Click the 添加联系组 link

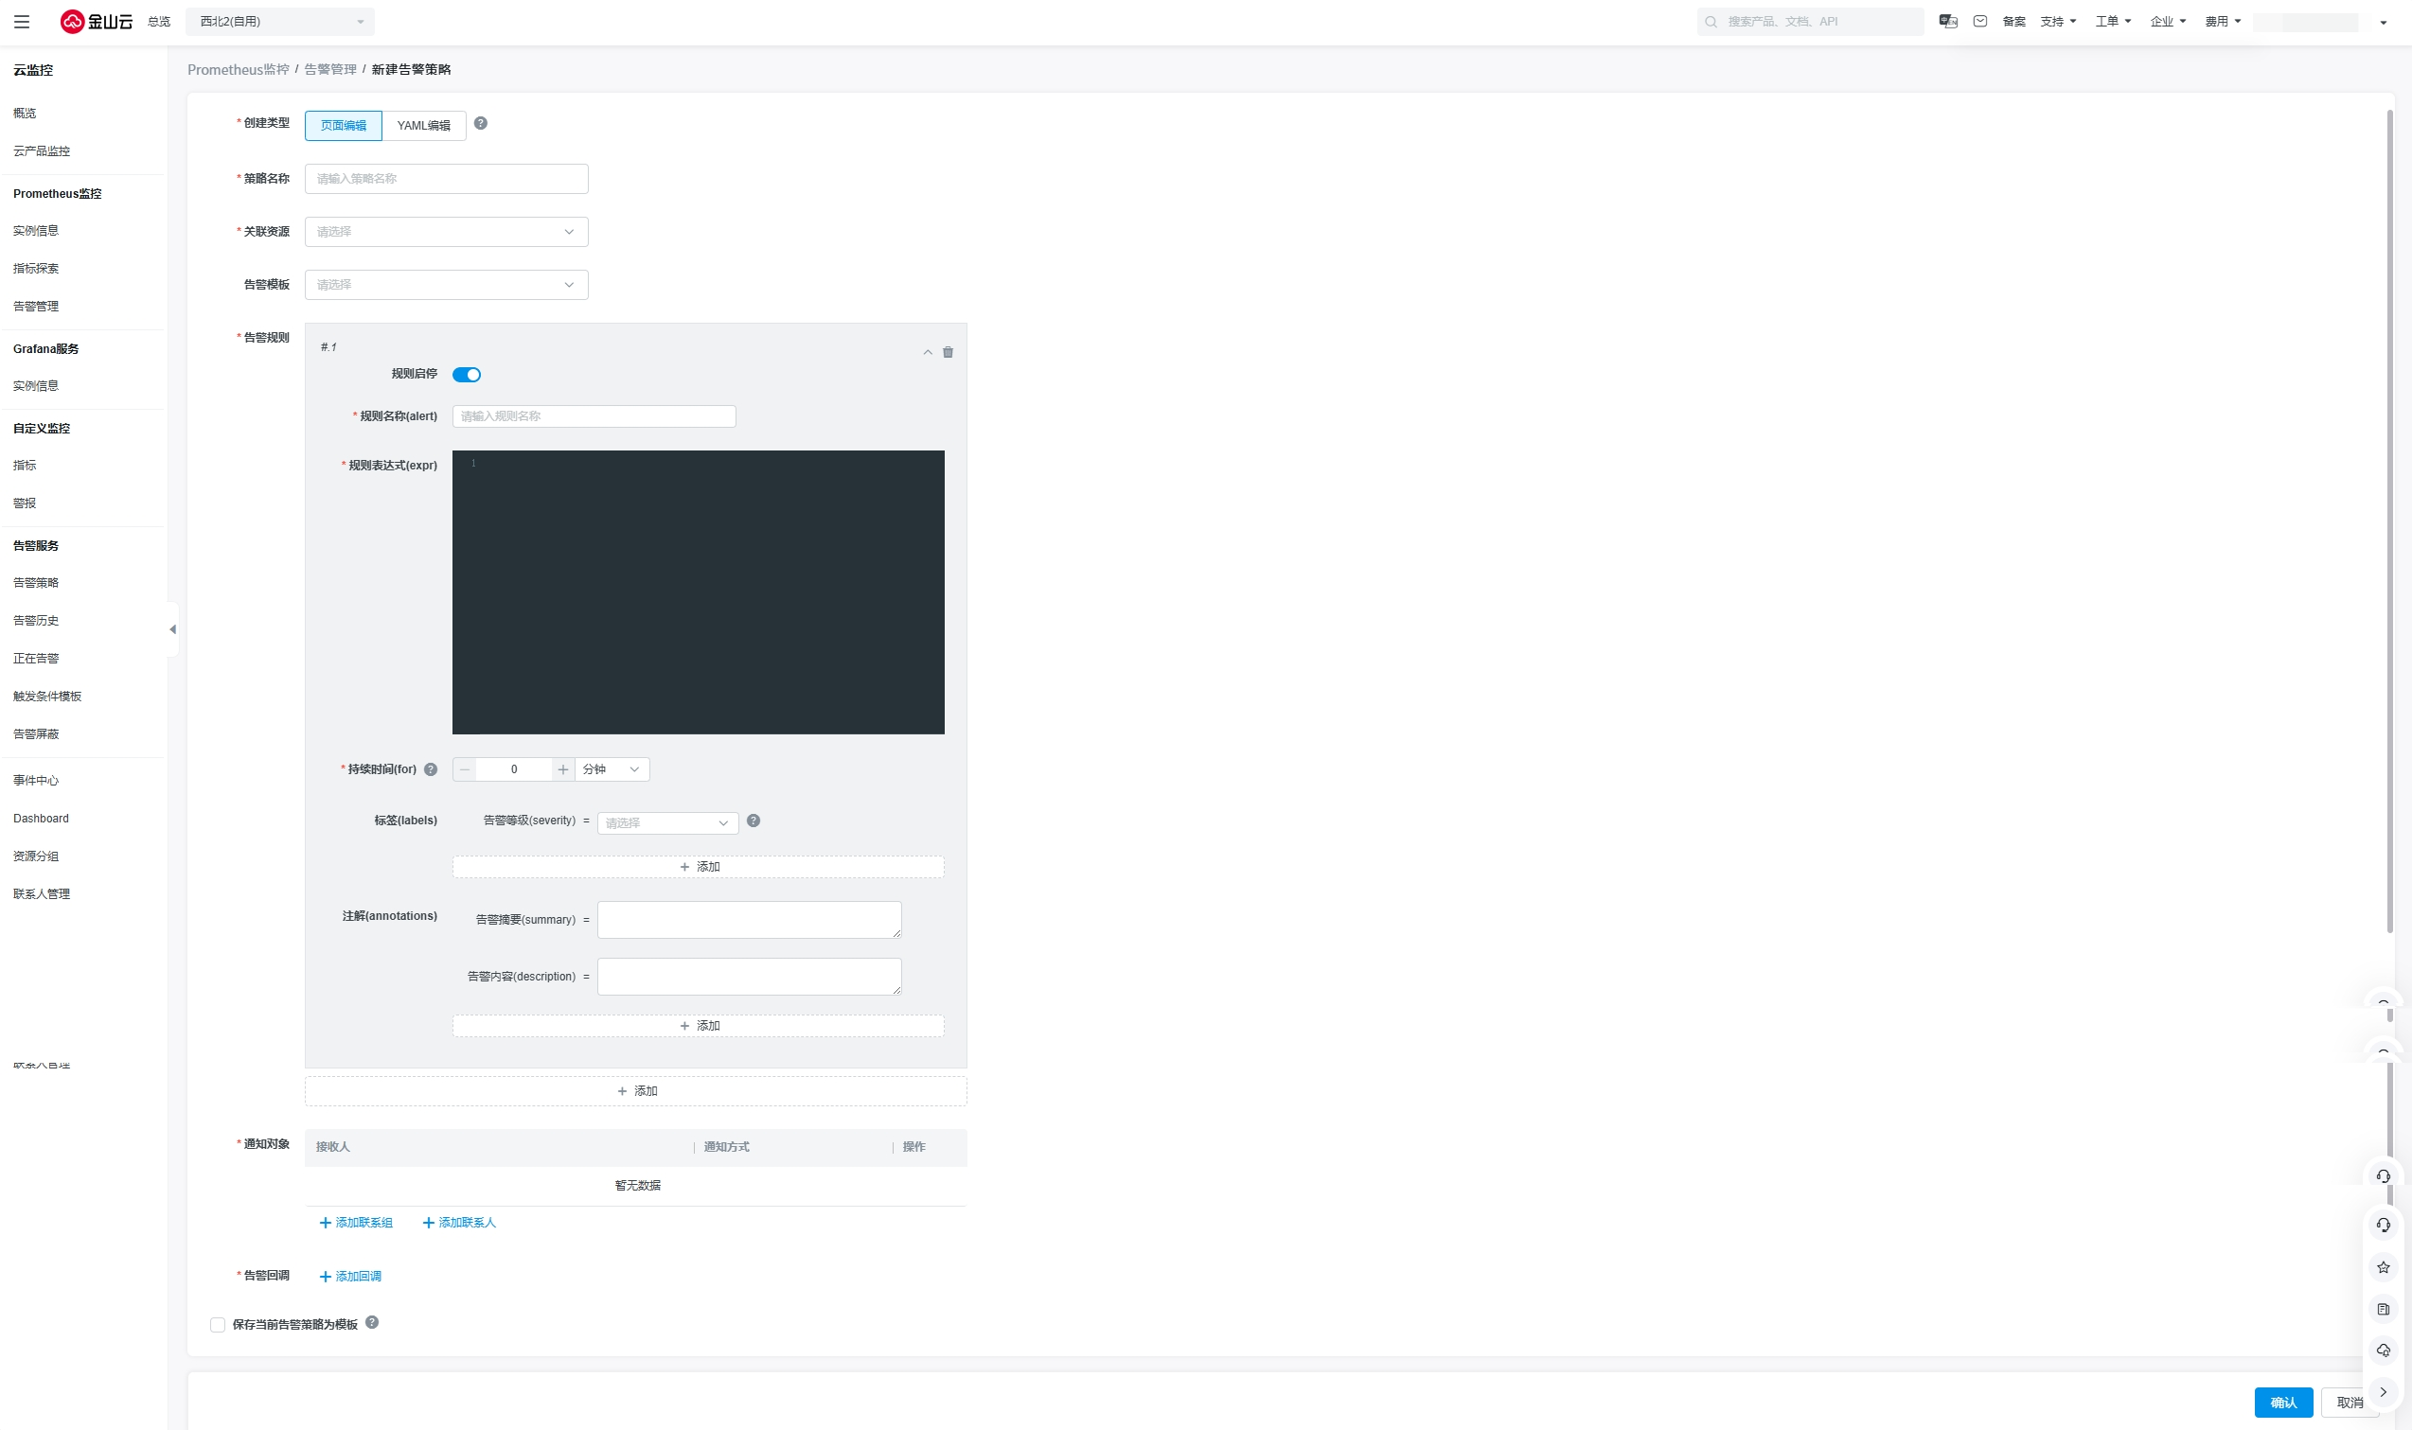click(x=356, y=1223)
